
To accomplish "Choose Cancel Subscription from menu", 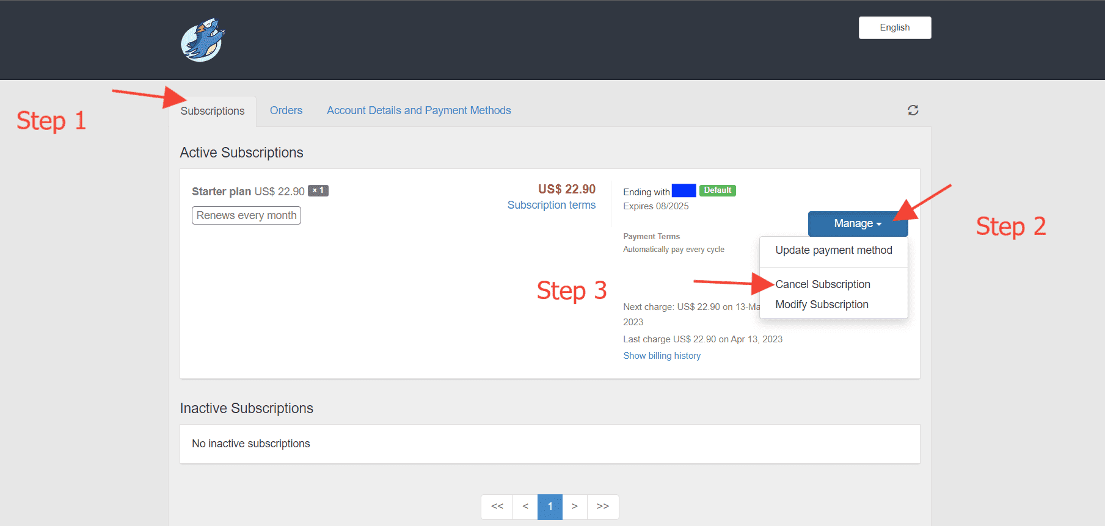I will pyautogui.click(x=822, y=284).
